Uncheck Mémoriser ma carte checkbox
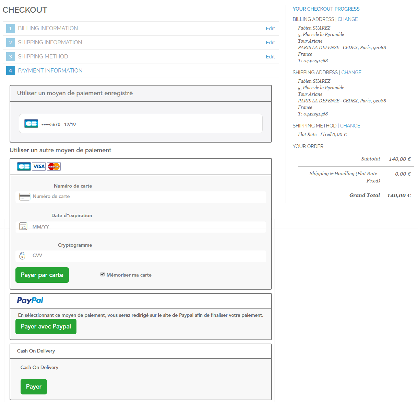The width and height of the screenshot is (418, 402). (103, 274)
